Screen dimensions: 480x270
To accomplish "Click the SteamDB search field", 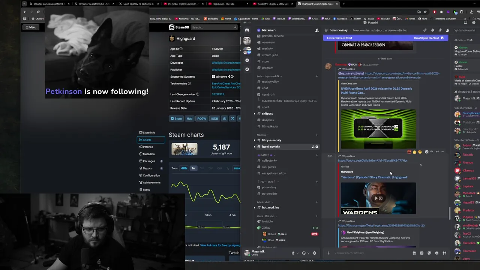I will click(x=214, y=27).
